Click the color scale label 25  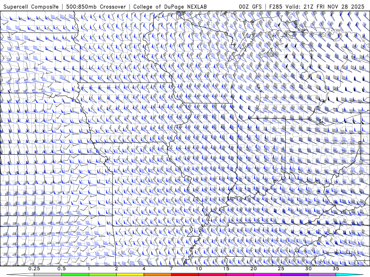[x=281, y=269]
